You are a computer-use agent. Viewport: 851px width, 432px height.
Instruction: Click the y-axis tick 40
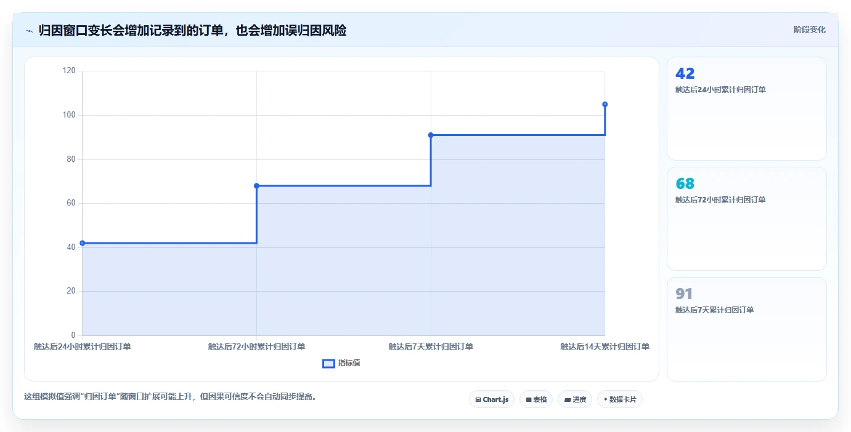pos(71,247)
